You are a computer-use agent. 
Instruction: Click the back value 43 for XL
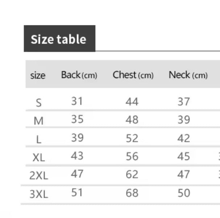point(77,156)
